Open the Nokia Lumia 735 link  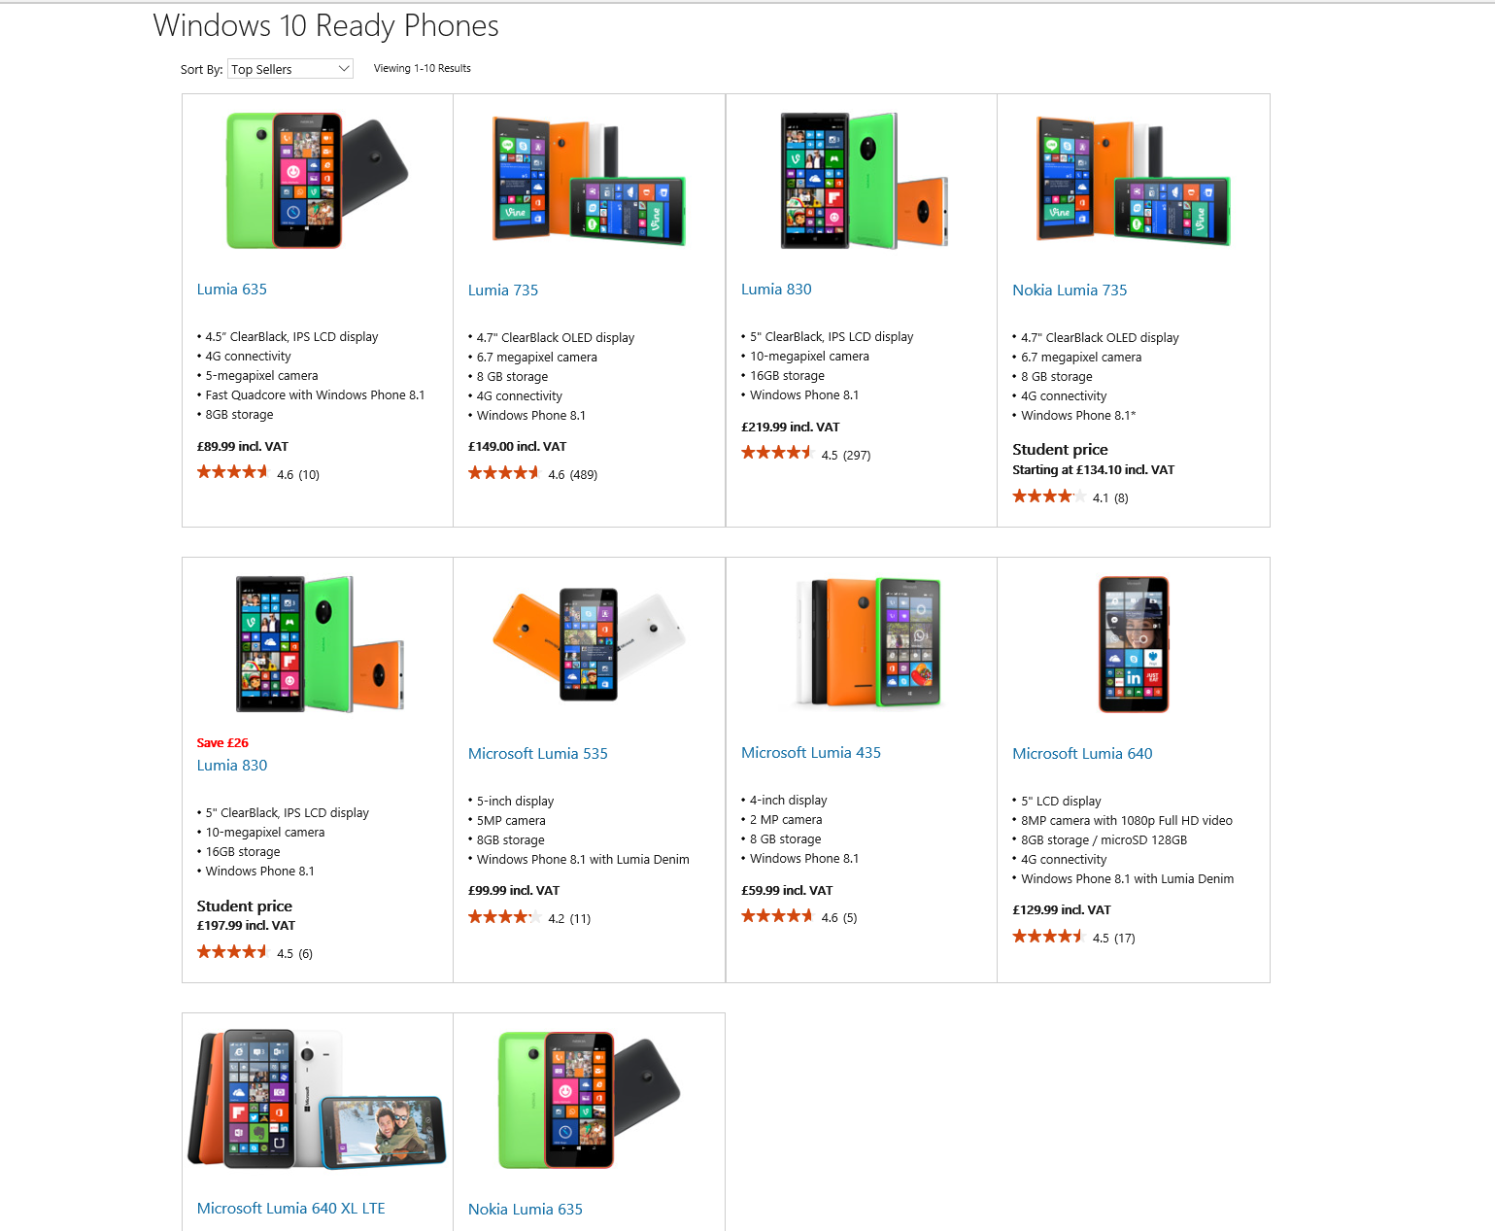1070,291
